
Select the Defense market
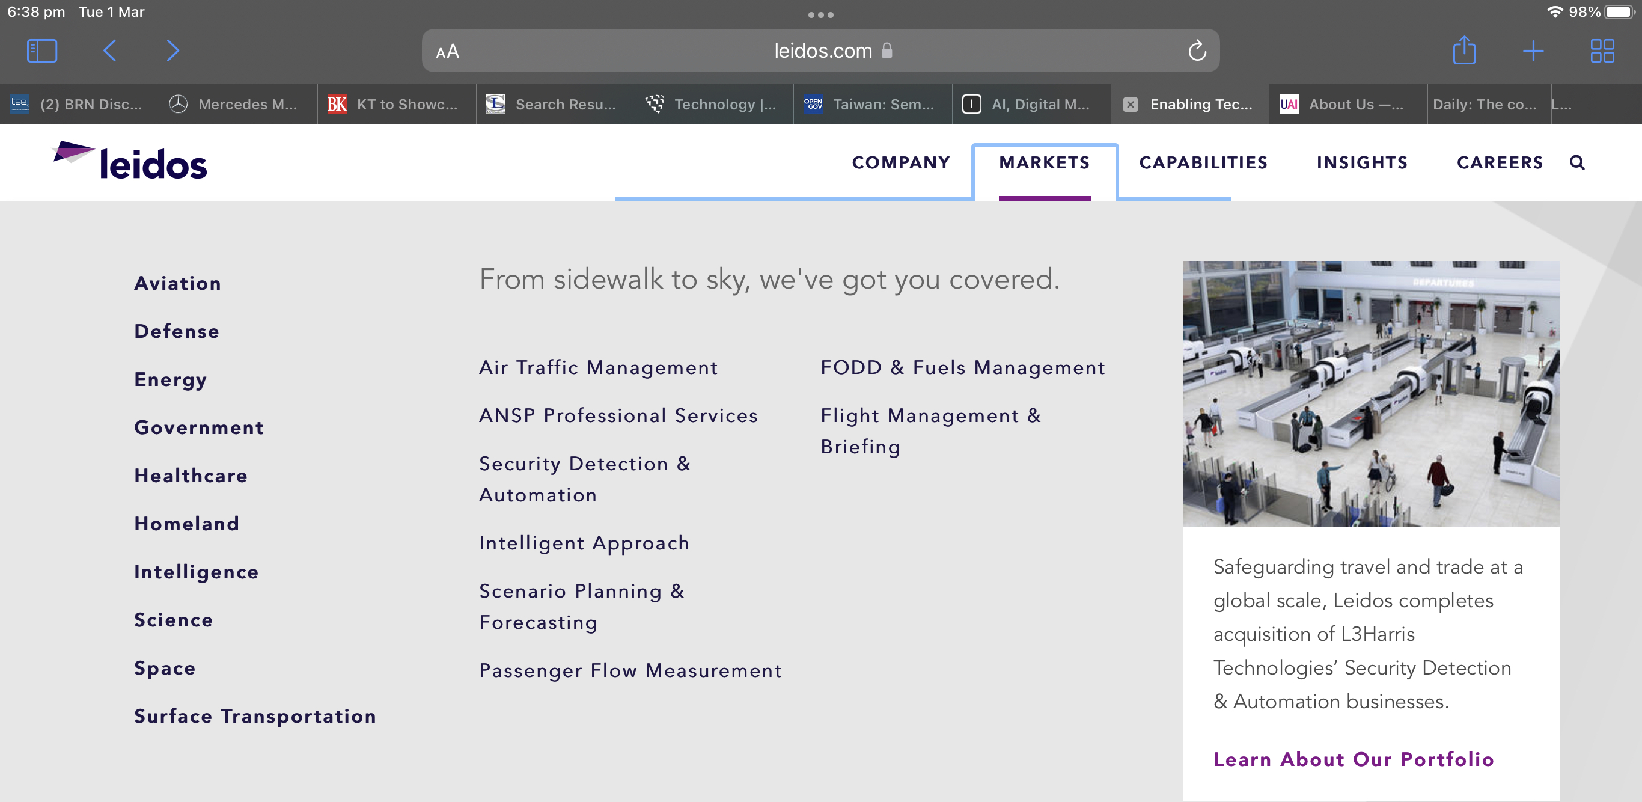pos(177,331)
